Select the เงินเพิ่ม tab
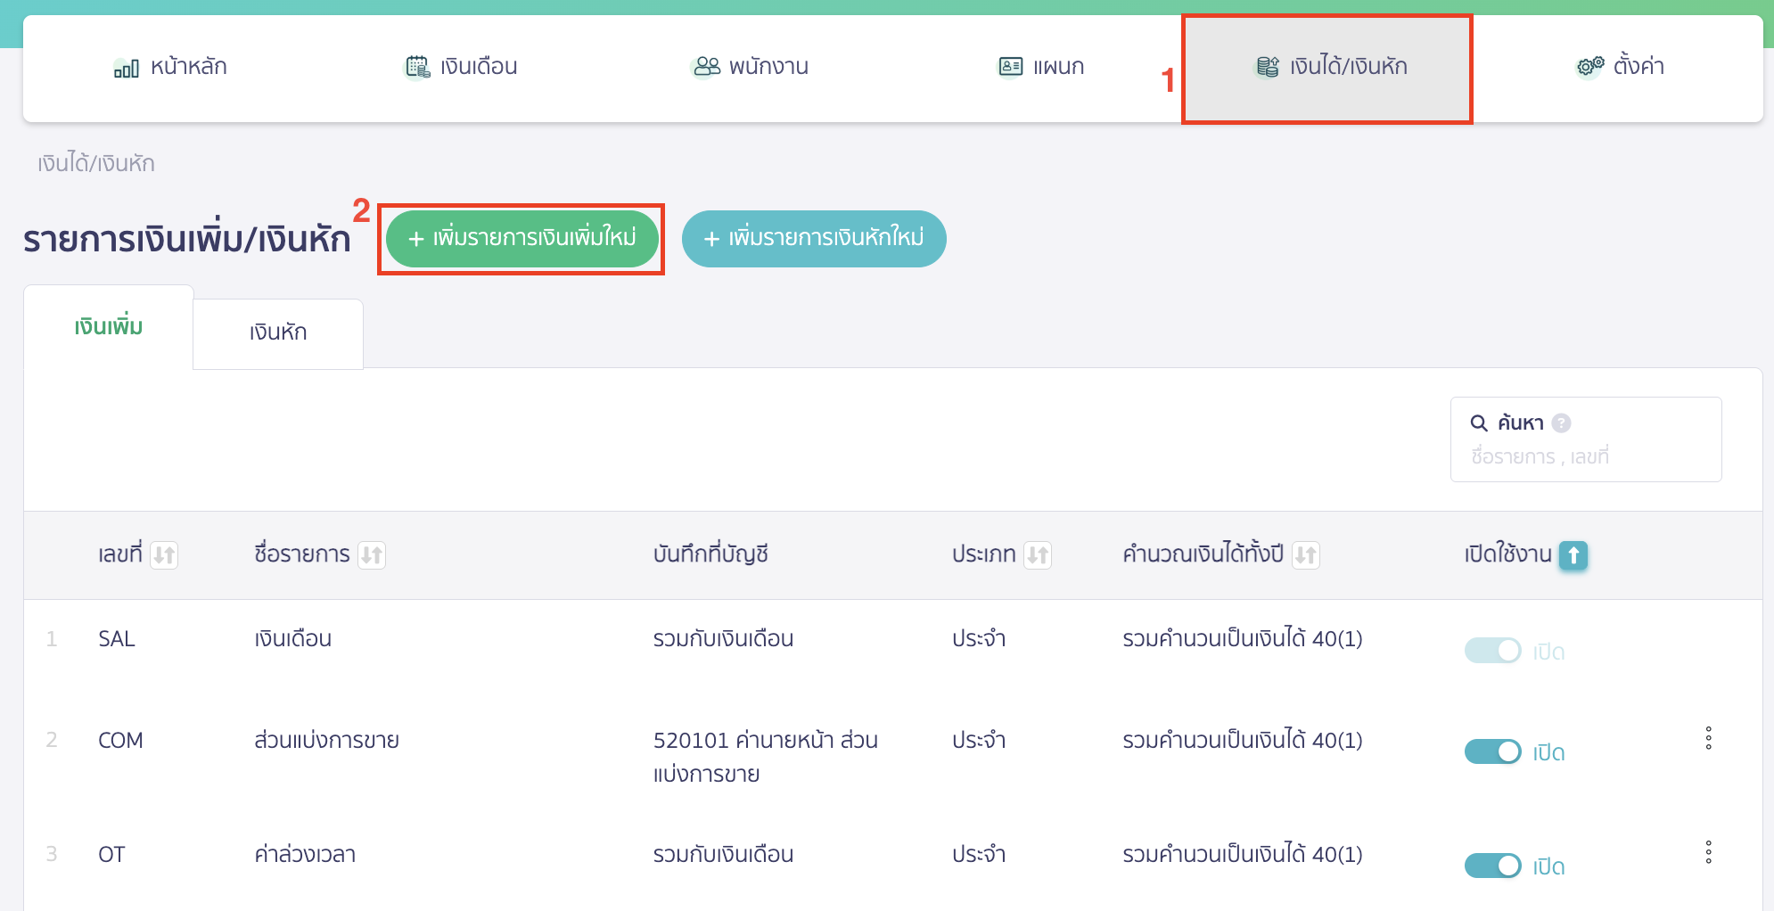 (109, 327)
